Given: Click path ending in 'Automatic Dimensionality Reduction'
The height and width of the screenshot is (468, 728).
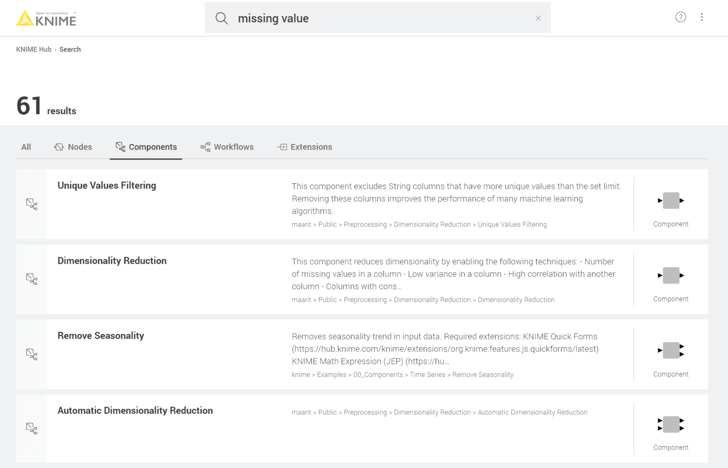Looking at the screenshot, I should click(439, 413).
